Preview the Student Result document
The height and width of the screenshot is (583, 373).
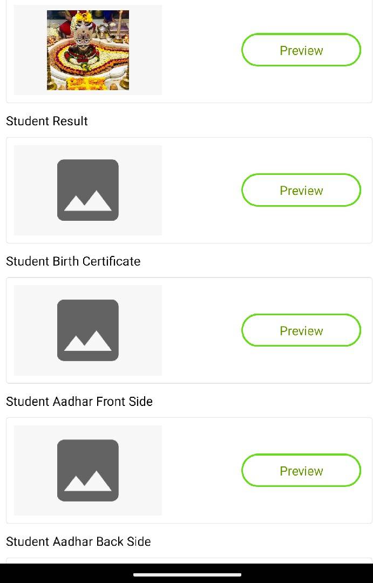tap(301, 190)
